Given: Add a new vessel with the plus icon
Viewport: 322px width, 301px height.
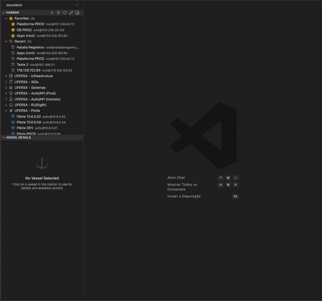Looking at the screenshot, I should click(x=52, y=13).
